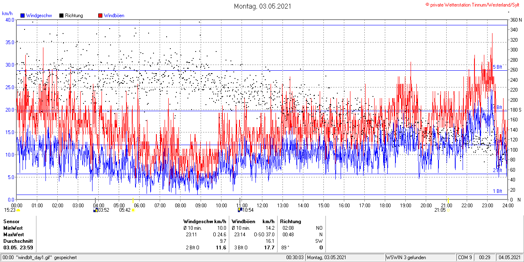Click the 12:00 time axis label
The image size is (524, 262).
[262, 205]
